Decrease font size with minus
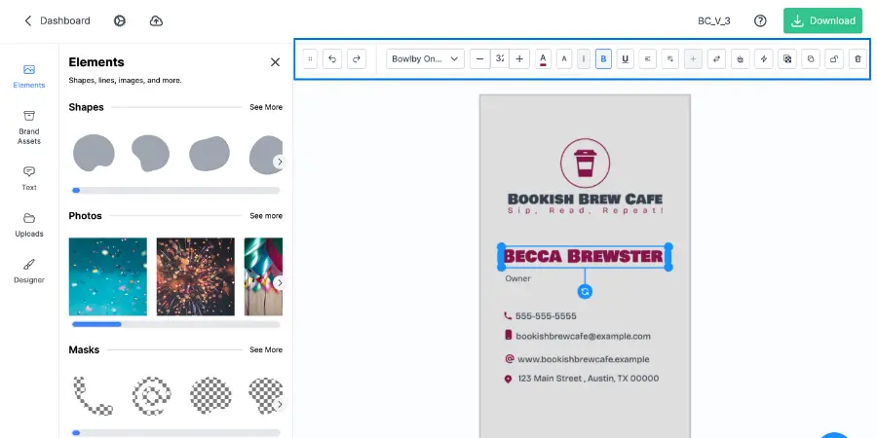877x438 pixels. pos(479,58)
